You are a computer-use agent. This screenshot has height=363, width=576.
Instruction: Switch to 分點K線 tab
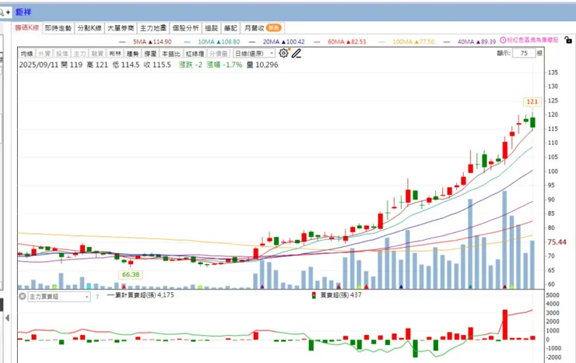point(90,28)
